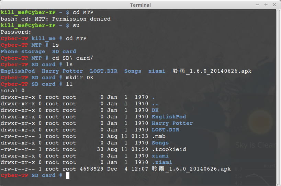This screenshot has height=186, width=281.
Task: Click the '01:50' timestamp
Action: 140,149
